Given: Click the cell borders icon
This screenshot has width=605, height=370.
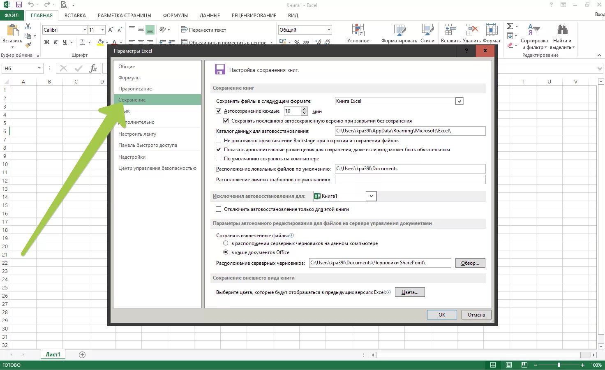Looking at the screenshot, I should [82, 42].
